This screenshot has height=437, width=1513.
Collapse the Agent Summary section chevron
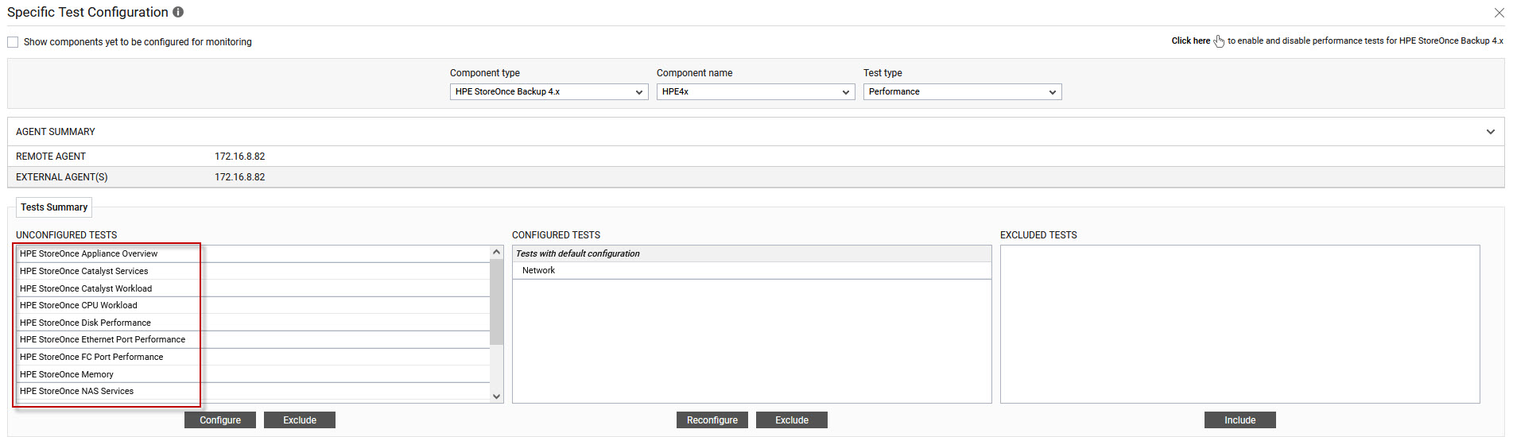[x=1490, y=132]
